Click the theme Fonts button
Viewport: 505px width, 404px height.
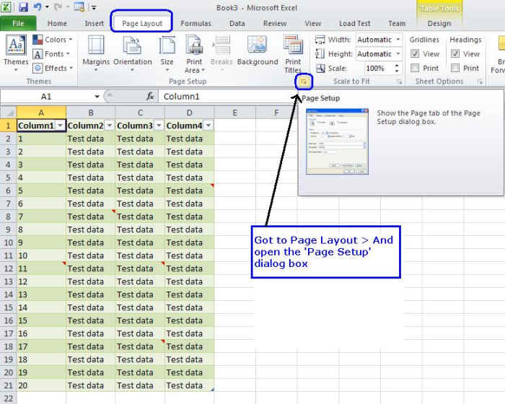(52, 54)
